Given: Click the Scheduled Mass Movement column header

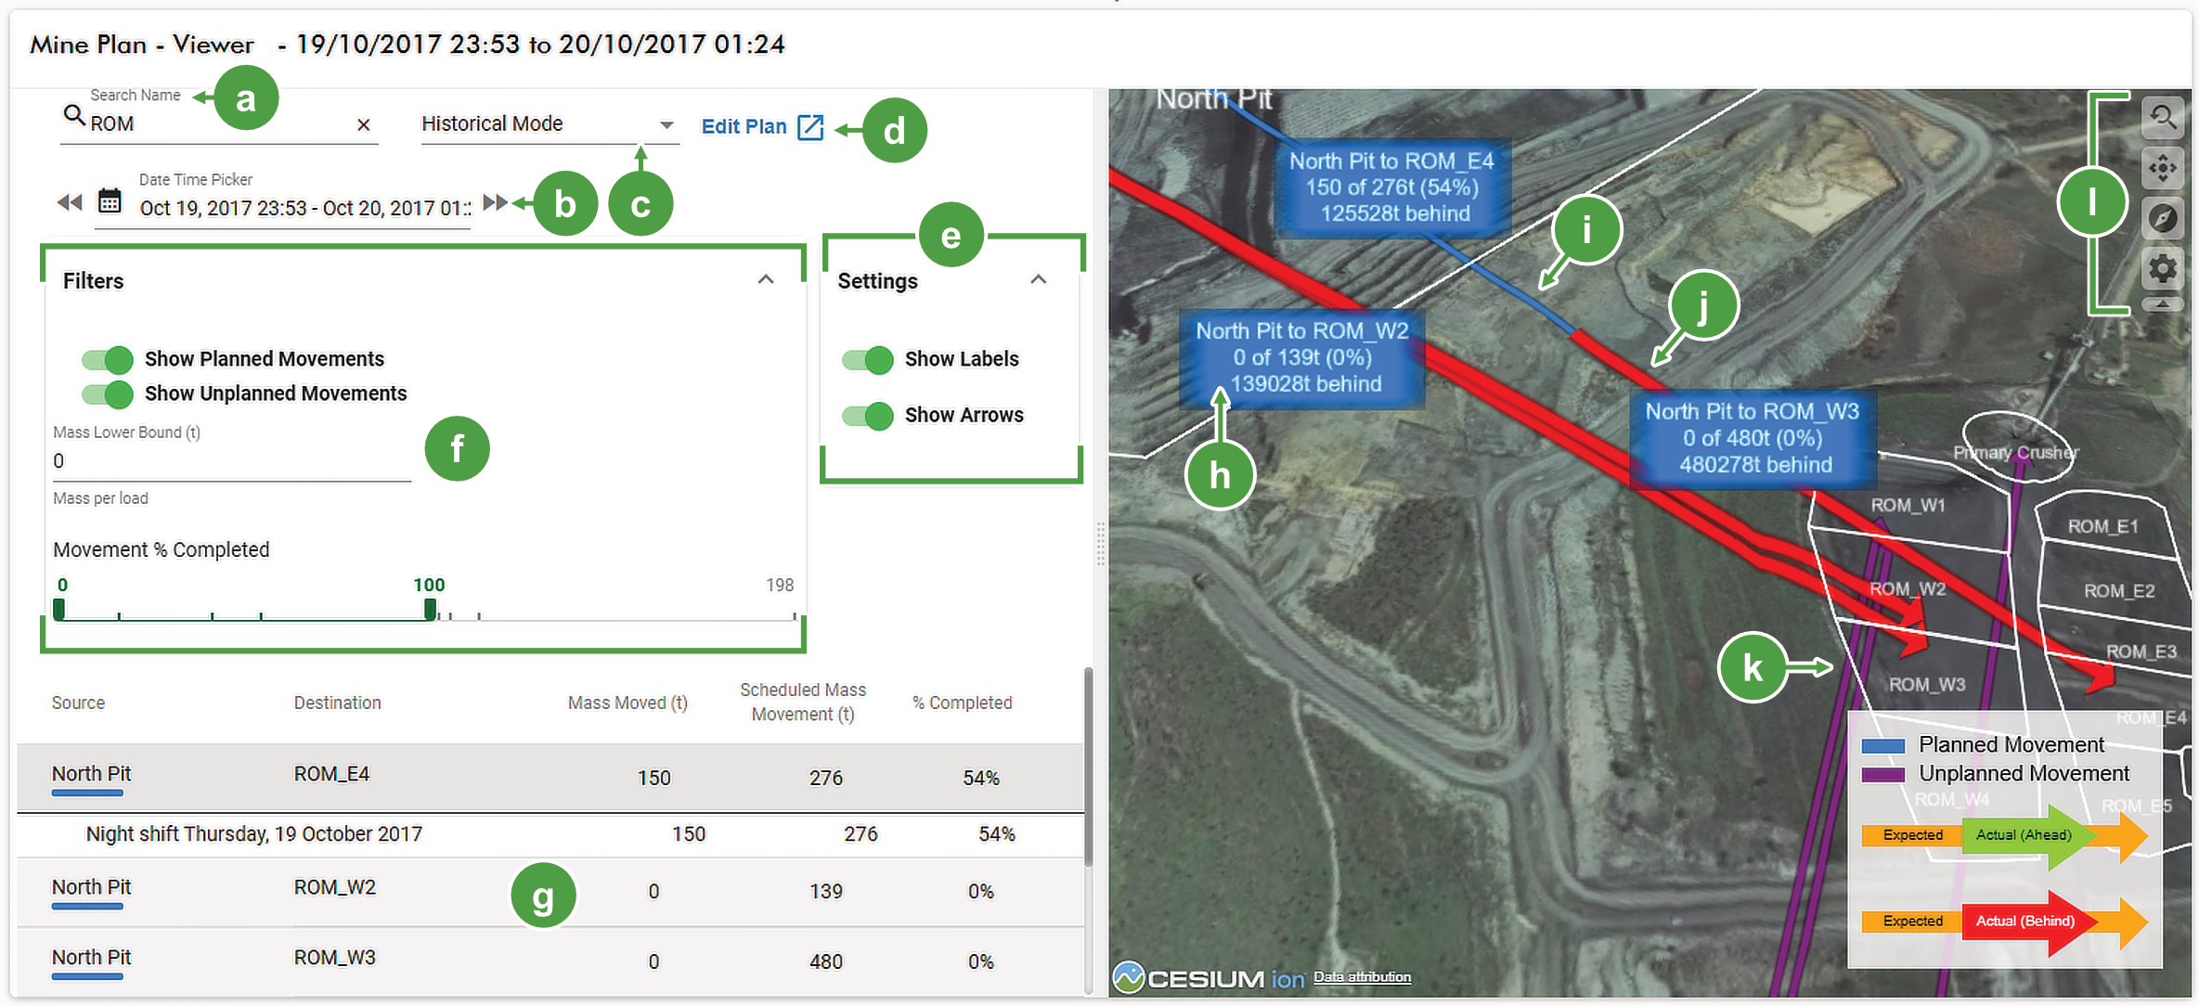Looking at the screenshot, I should click(x=803, y=702).
